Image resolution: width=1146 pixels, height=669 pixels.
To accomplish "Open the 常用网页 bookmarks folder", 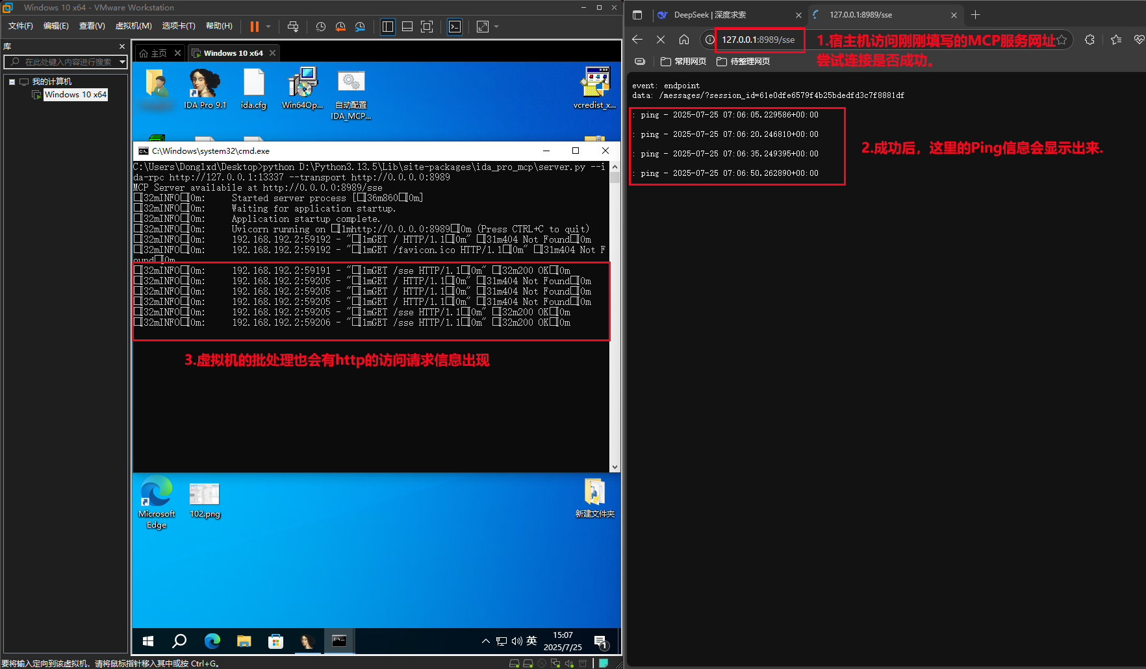I will pyautogui.click(x=683, y=62).
